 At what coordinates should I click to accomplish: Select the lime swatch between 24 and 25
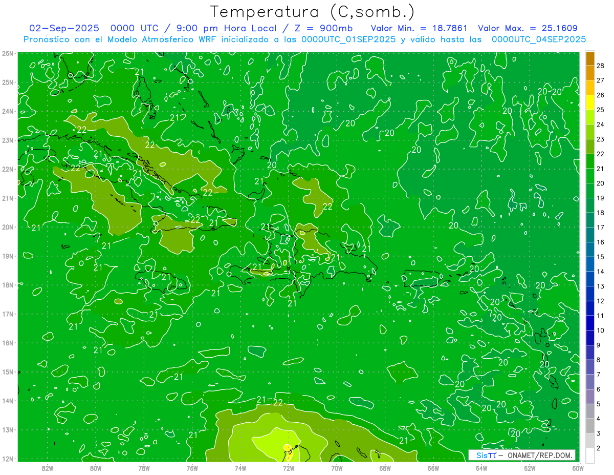pyautogui.click(x=590, y=117)
